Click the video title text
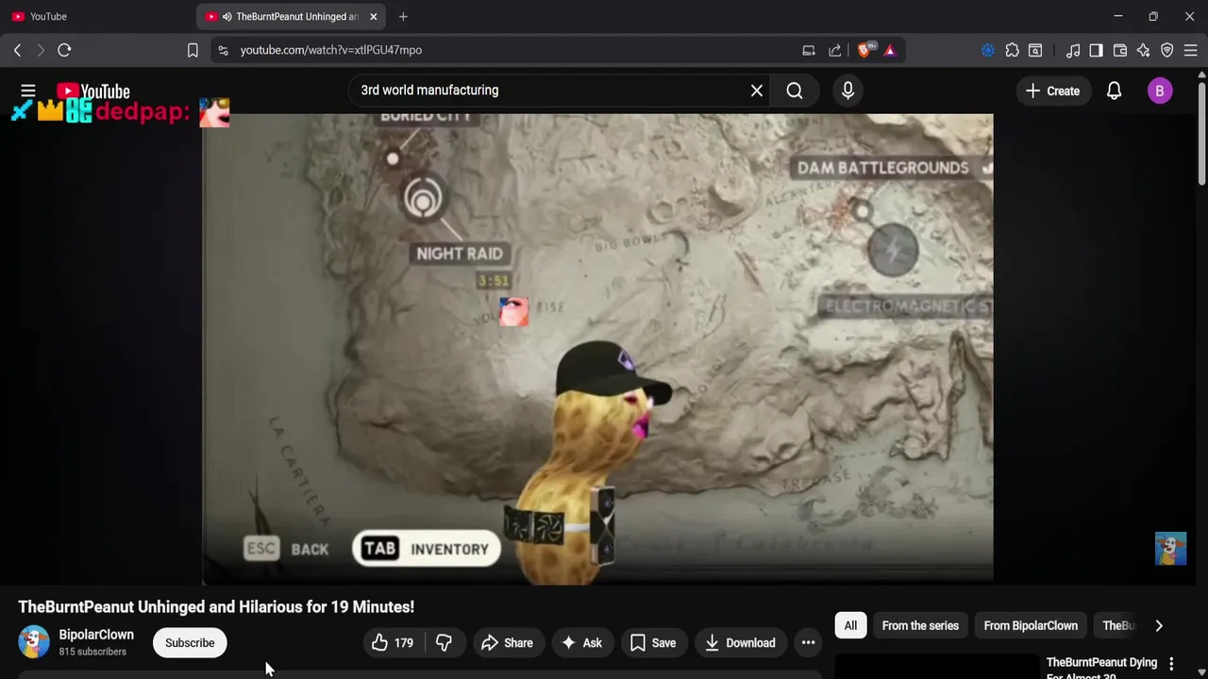1208x679 pixels. 216,606
